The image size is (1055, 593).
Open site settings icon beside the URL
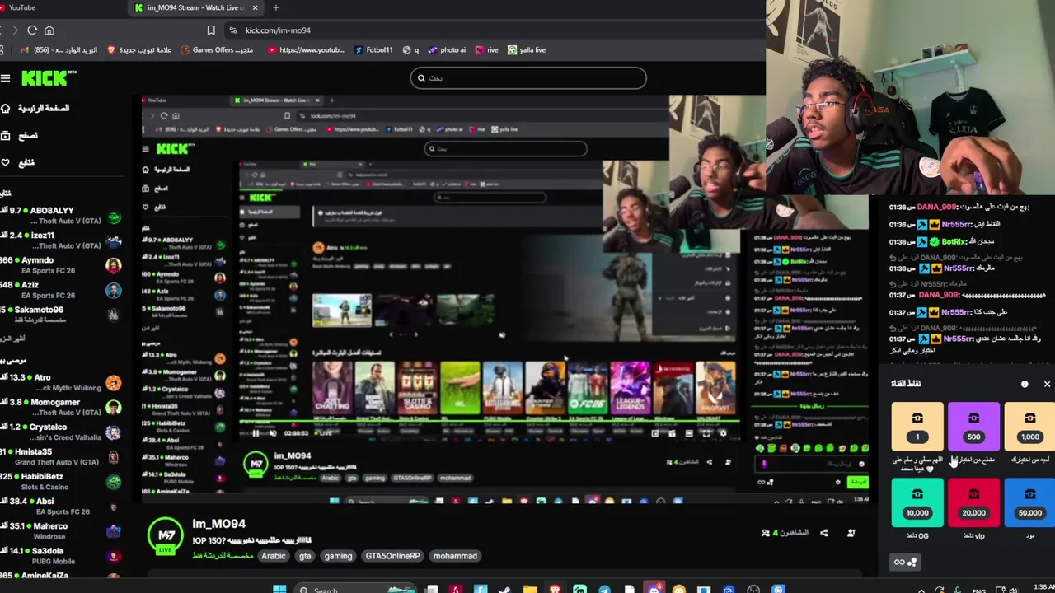coord(233,30)
